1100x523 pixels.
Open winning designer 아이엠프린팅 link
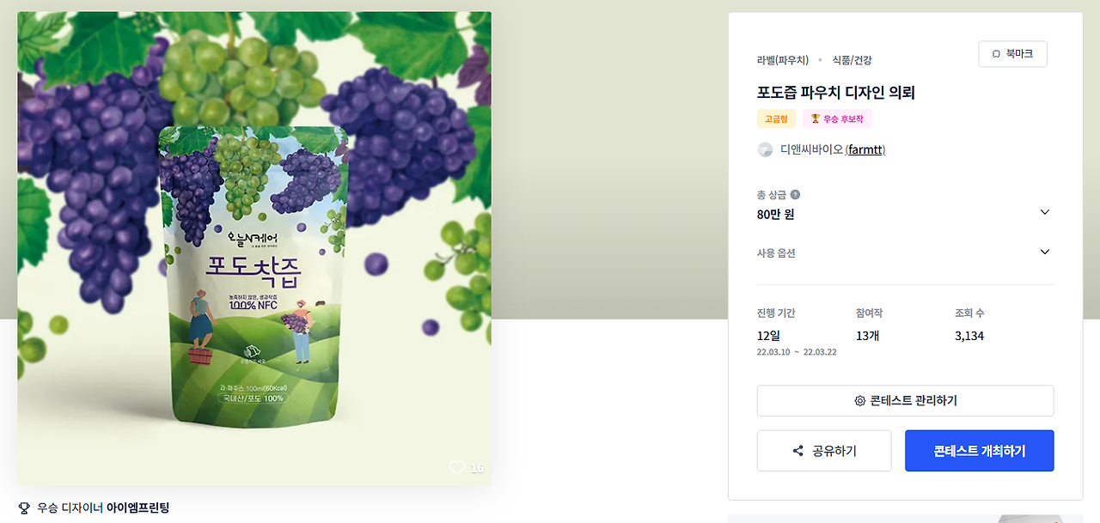138,508
